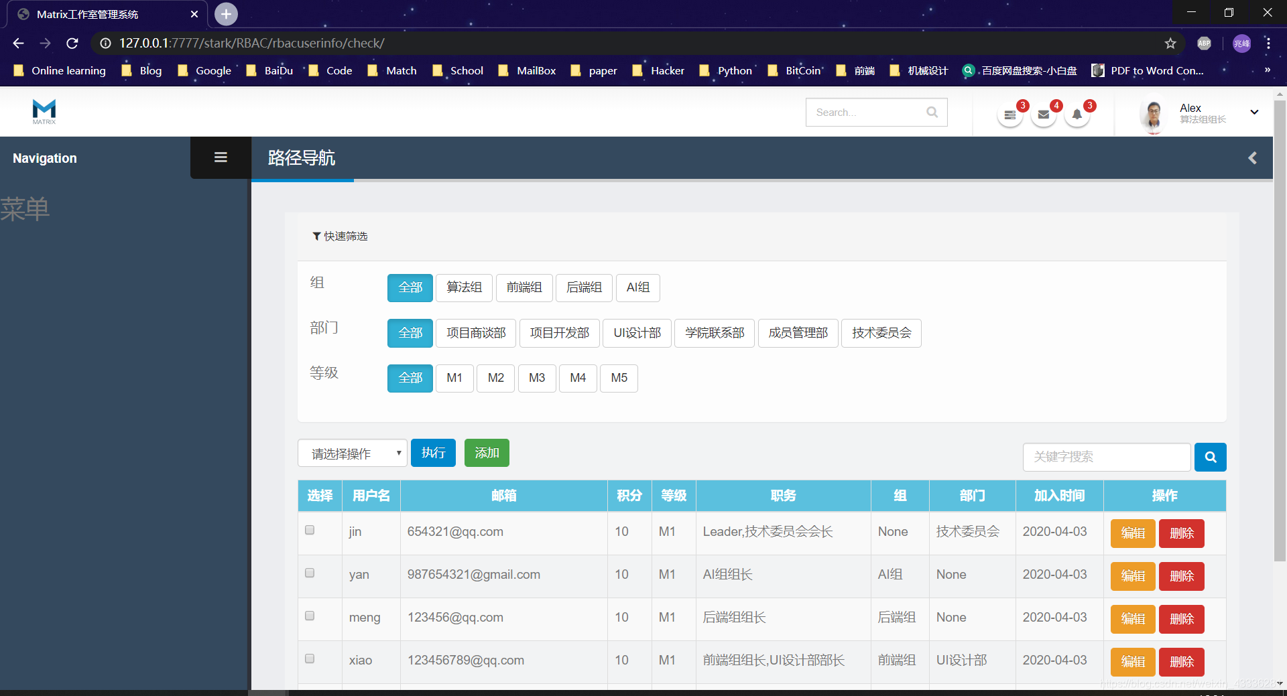Click 删除 for user yan
Screen dimensions: 1287x696
(x=1182, y=576)
